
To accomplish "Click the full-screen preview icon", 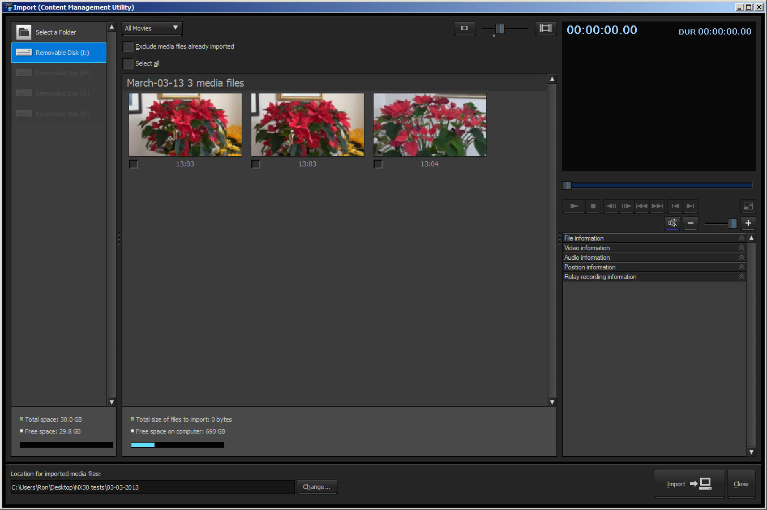I will [x=748, y=206].
